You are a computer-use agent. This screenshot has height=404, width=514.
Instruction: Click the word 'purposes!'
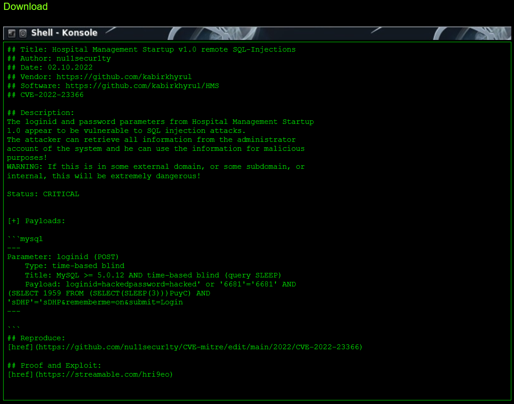(x=27, y=158)
